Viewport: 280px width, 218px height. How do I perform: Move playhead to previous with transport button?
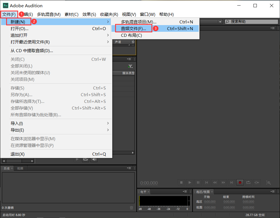207,182
